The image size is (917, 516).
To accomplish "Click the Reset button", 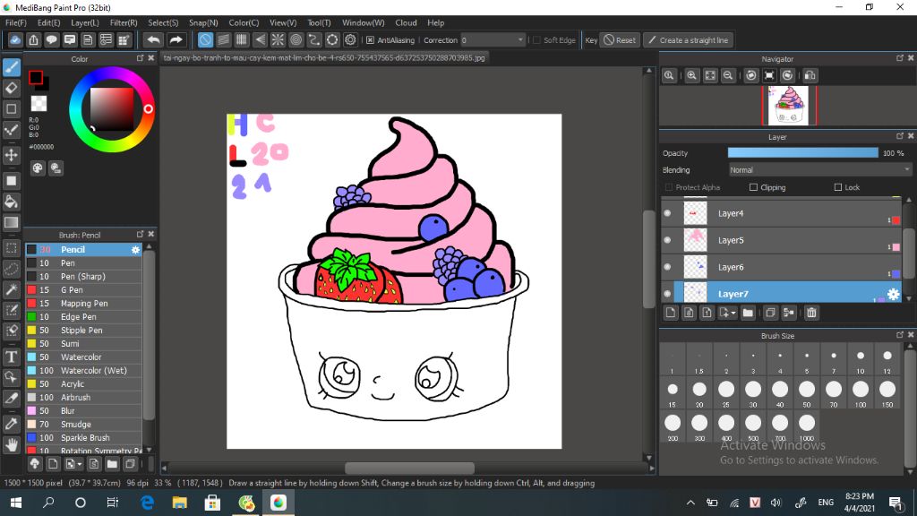I will point(620,40).
